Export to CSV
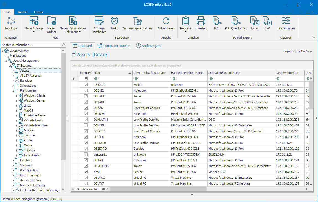This screenshot has height=202, width=318. 267,23
